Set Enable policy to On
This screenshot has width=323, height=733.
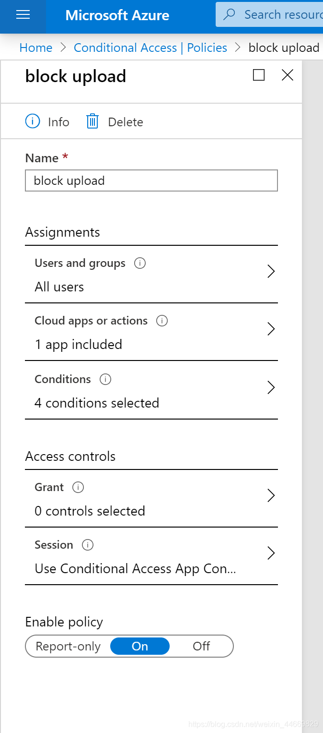[140, 646]
